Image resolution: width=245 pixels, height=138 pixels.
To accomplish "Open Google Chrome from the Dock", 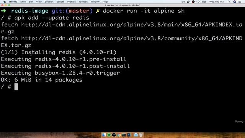I will coord(119,135).
